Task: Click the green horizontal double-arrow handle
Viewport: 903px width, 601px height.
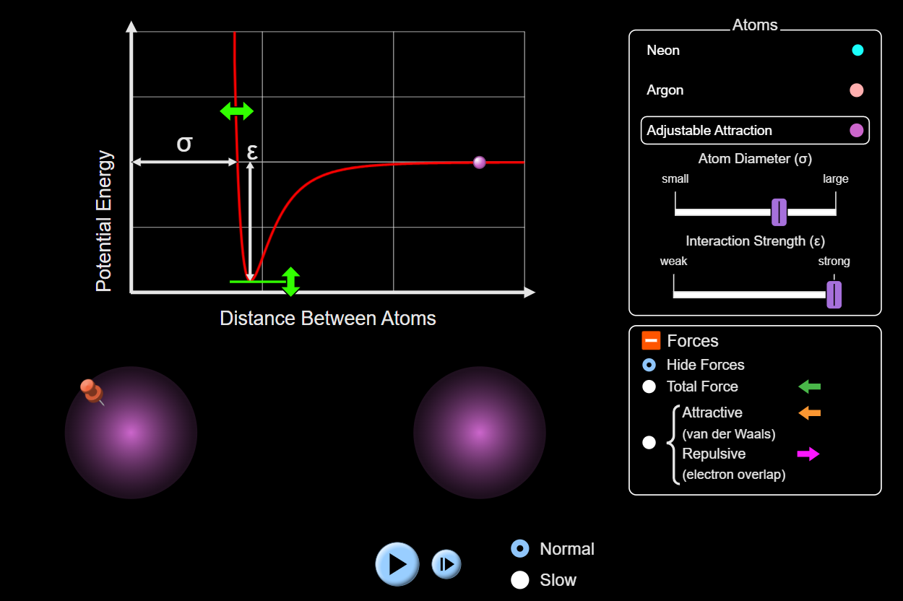Action: point(237,111)
